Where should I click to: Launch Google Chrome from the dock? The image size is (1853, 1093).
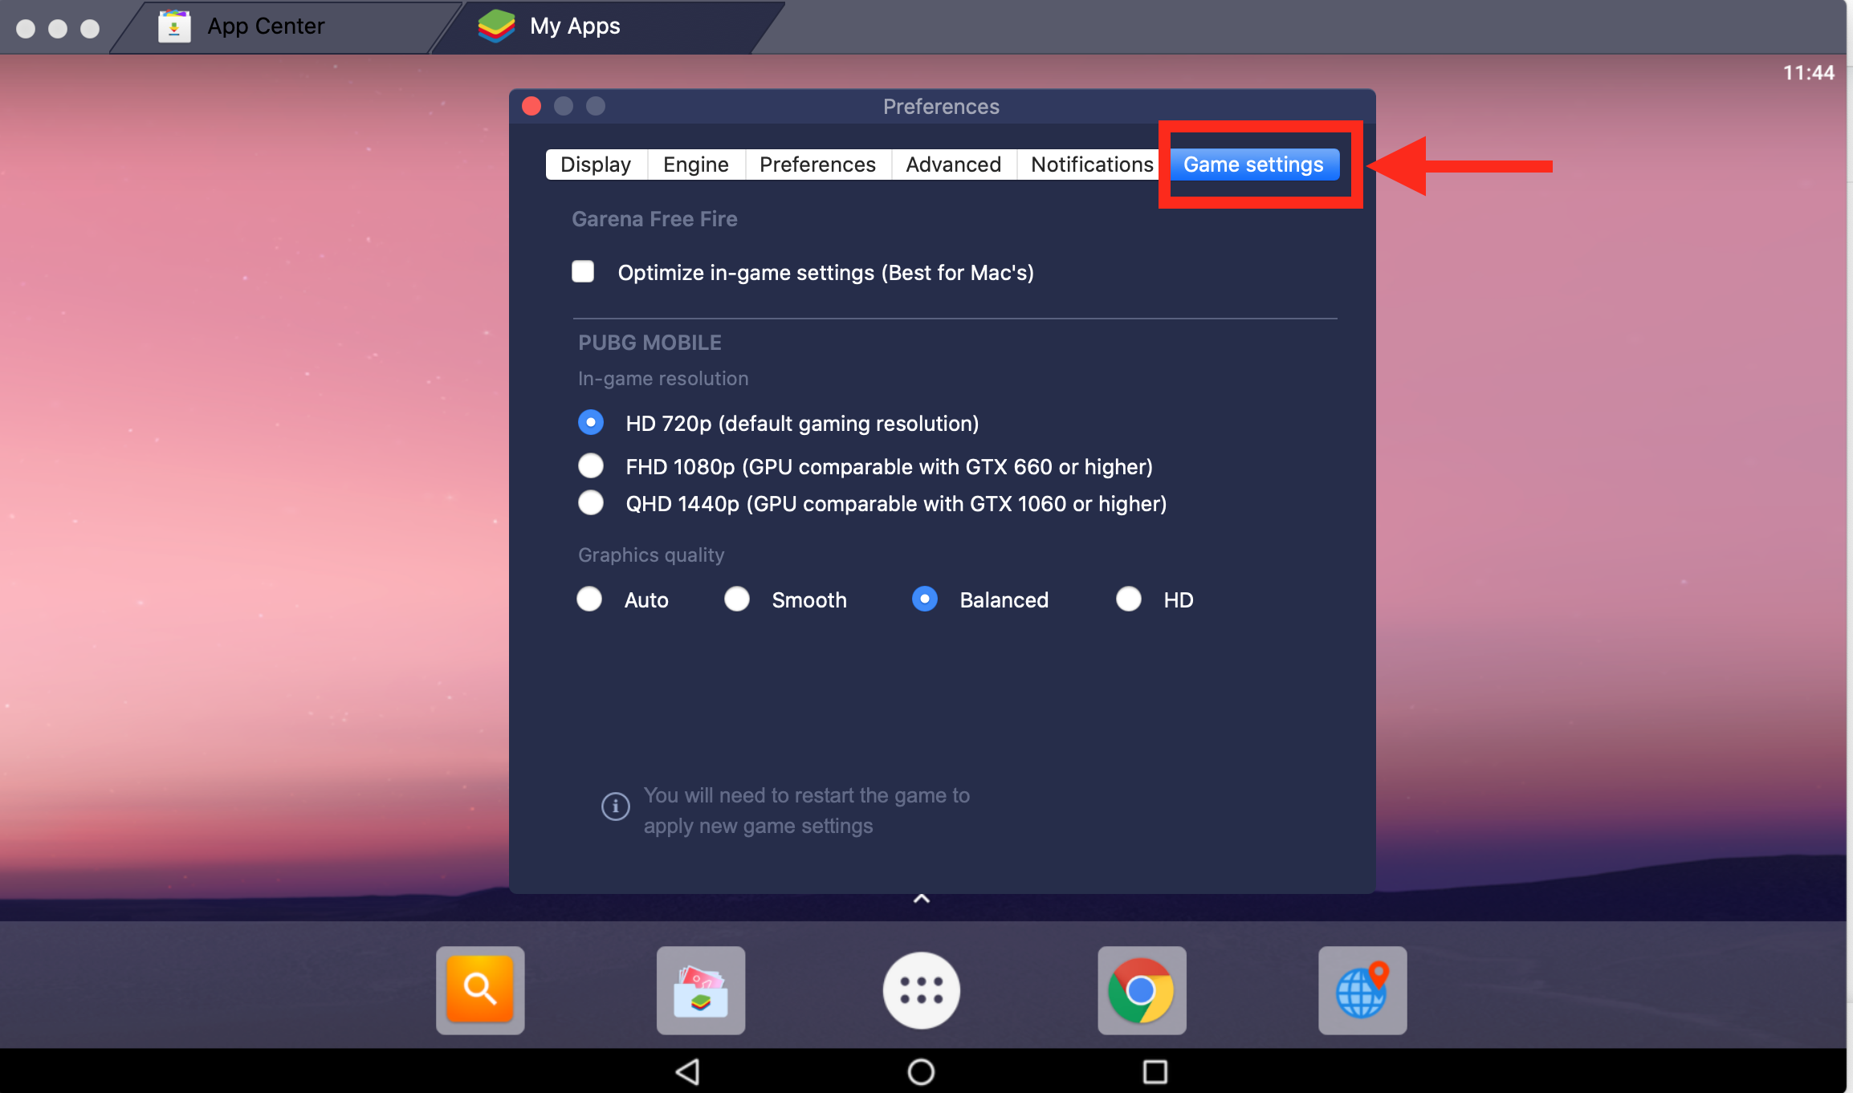click(x=1141, y=992)
